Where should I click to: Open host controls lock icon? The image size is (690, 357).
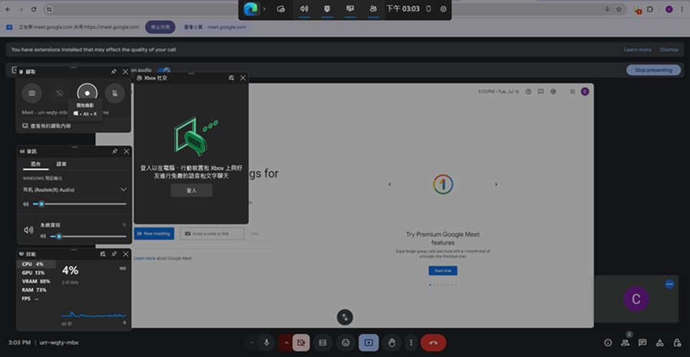coord(677,342)
